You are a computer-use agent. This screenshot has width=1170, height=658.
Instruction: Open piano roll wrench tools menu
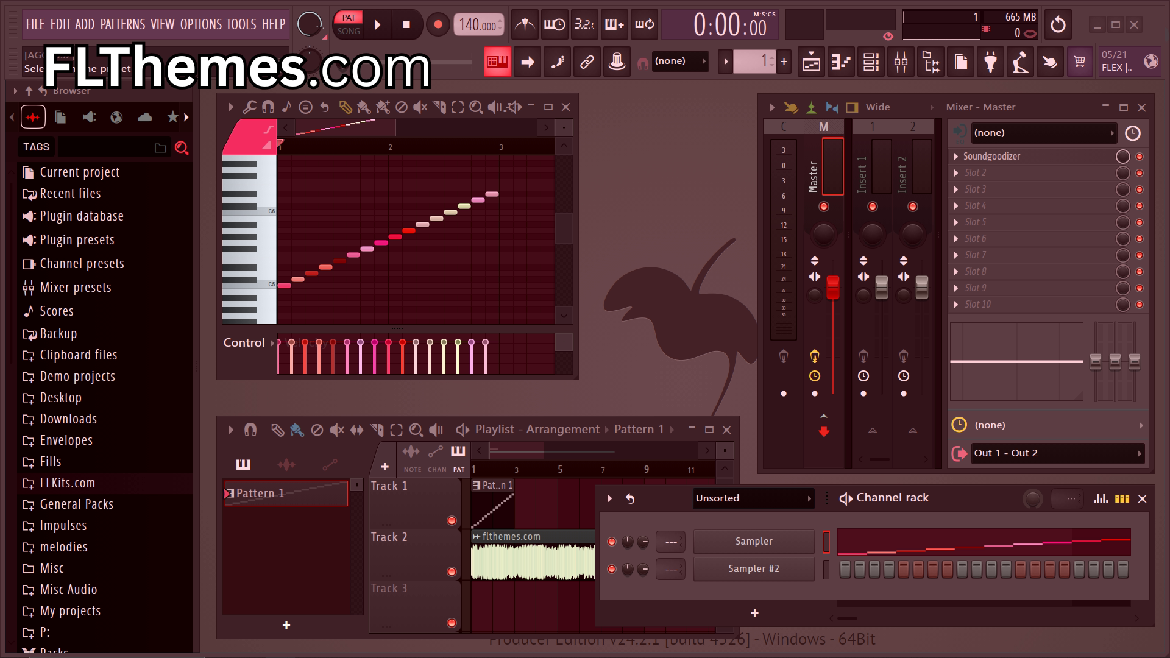tap(249, 107)
